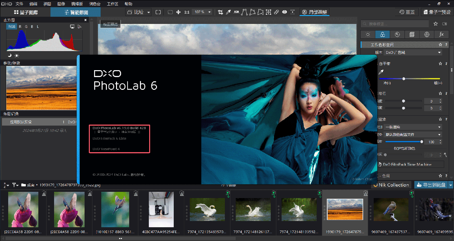Increment the intensity value showing 100
Screen dimensions: 454x241
point(440,140)
